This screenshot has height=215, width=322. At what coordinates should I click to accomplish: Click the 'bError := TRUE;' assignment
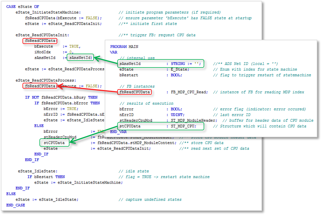pos(61,109)
